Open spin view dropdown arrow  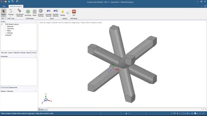(190, 113)
